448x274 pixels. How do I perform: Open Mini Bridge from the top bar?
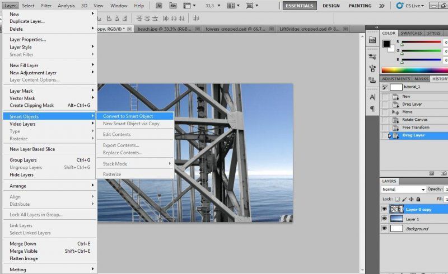[174, 6]
